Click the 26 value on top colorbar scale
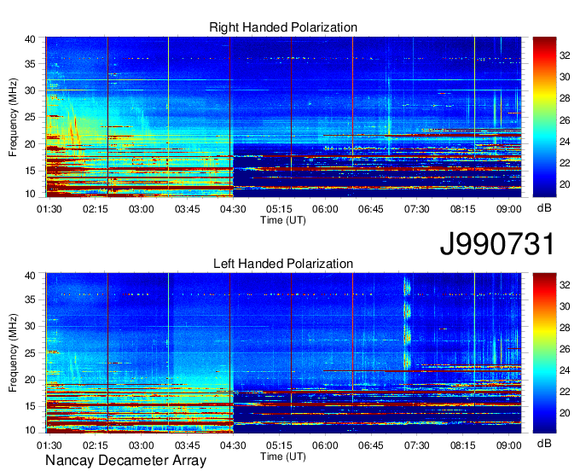 point(565,119)
